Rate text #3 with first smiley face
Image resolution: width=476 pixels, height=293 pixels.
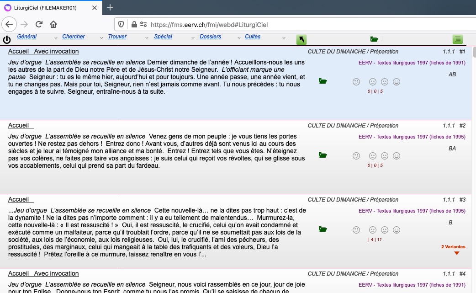pyautogui.click(x=372, y=230)
